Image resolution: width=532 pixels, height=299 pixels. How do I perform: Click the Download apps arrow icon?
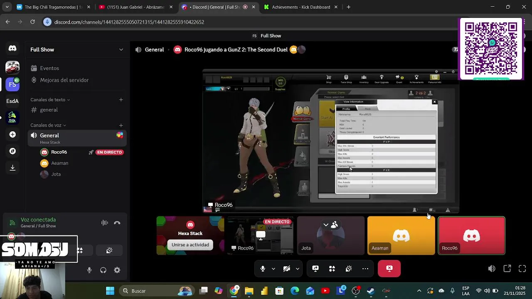pos(12,167)
